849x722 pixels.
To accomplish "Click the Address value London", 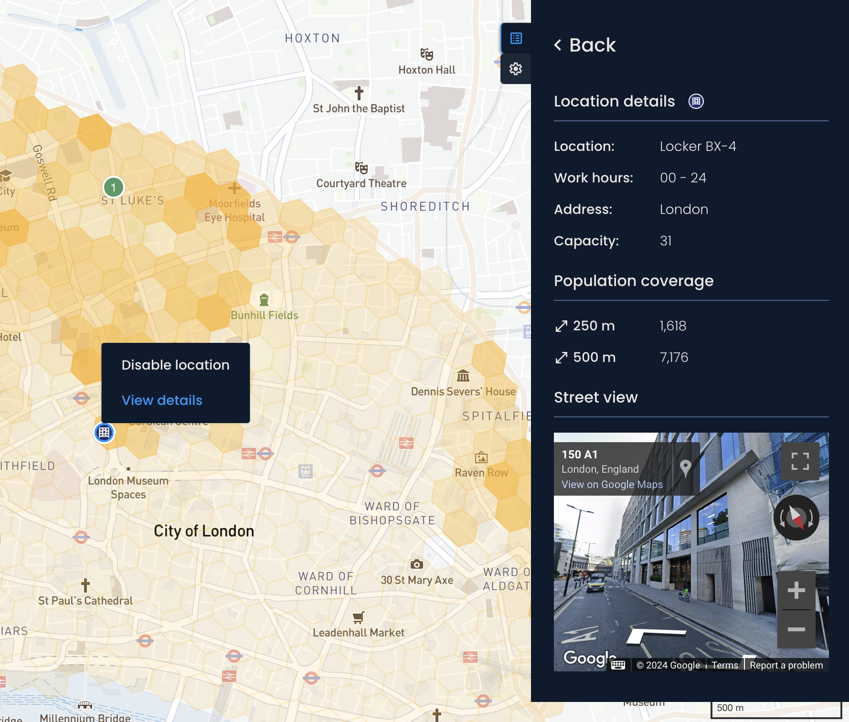I will pos(684,209).
